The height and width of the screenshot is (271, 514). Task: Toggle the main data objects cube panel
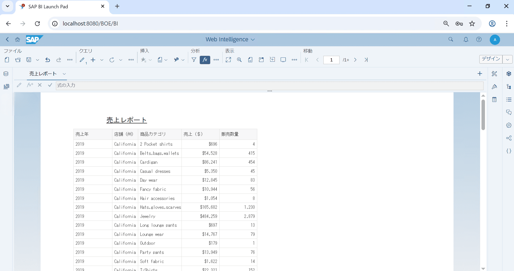pos(509,74)
